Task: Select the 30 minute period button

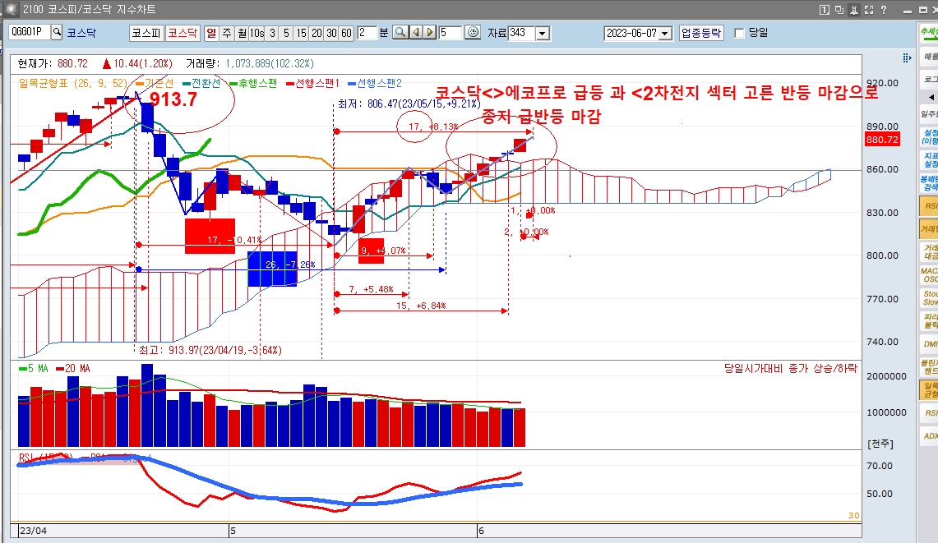Action: [331, 33]
